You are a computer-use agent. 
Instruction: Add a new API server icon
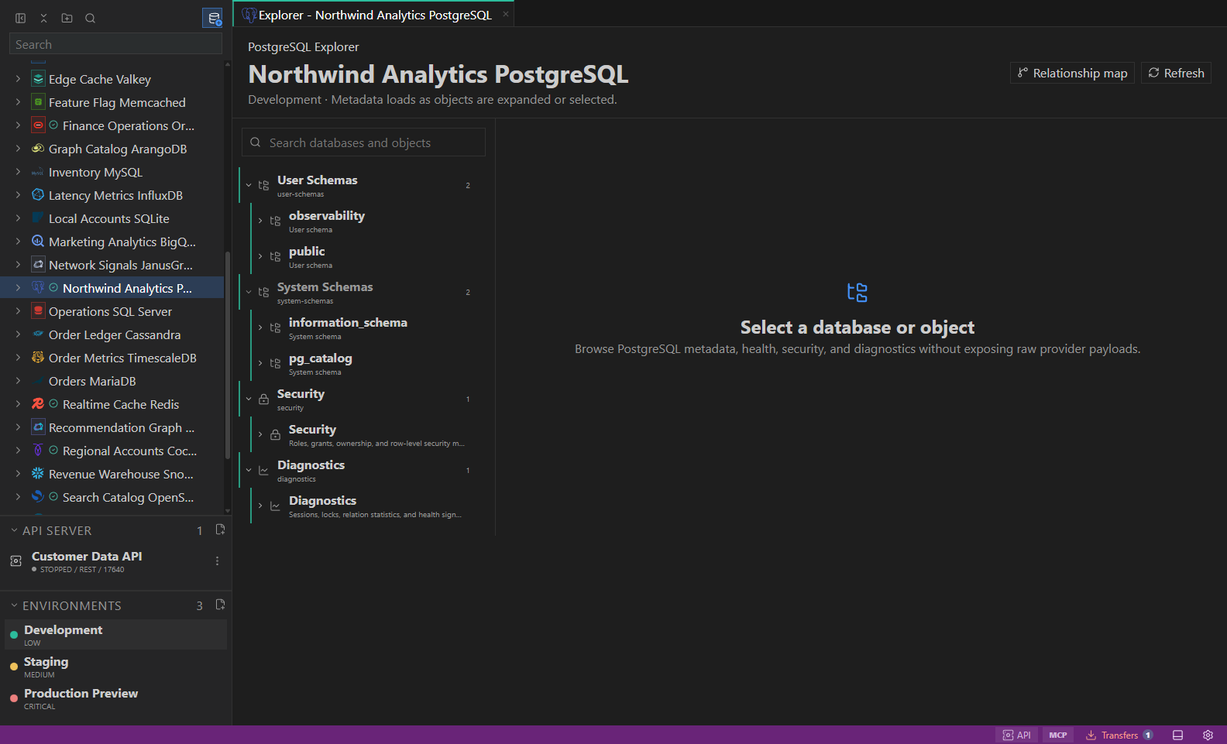tap(220, 530)
